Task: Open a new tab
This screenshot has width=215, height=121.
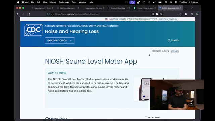Action: [186, 8]
